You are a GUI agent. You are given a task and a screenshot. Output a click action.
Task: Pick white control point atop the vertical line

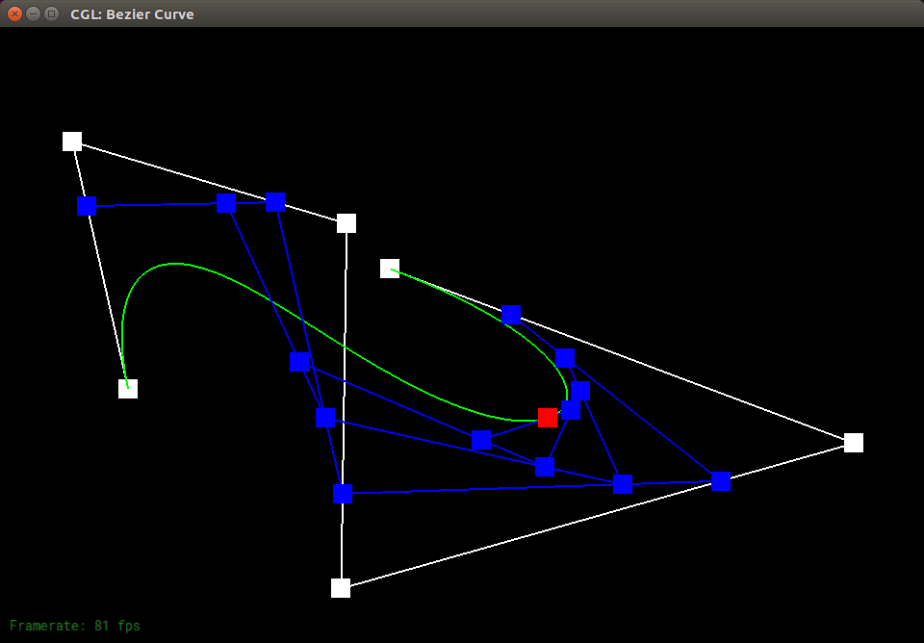click(346, 223)
